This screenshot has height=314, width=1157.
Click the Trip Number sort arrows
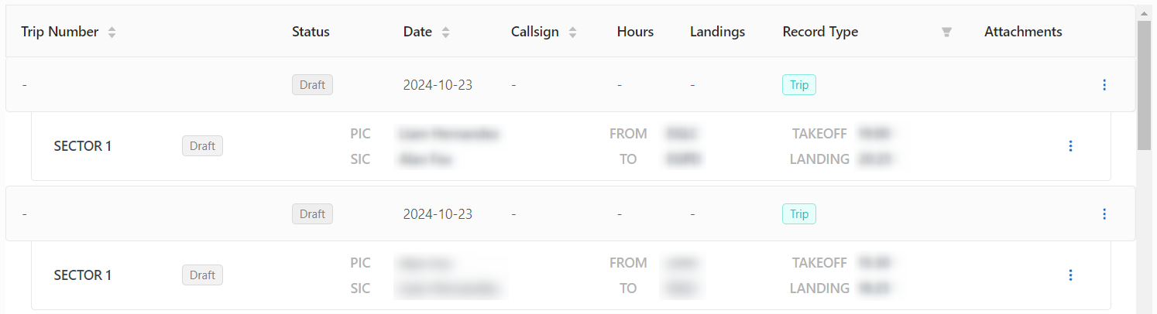click(x=112, y=32)
